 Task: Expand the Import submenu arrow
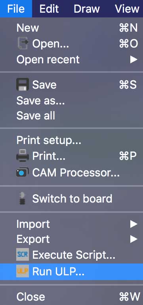tap(134, 224)
